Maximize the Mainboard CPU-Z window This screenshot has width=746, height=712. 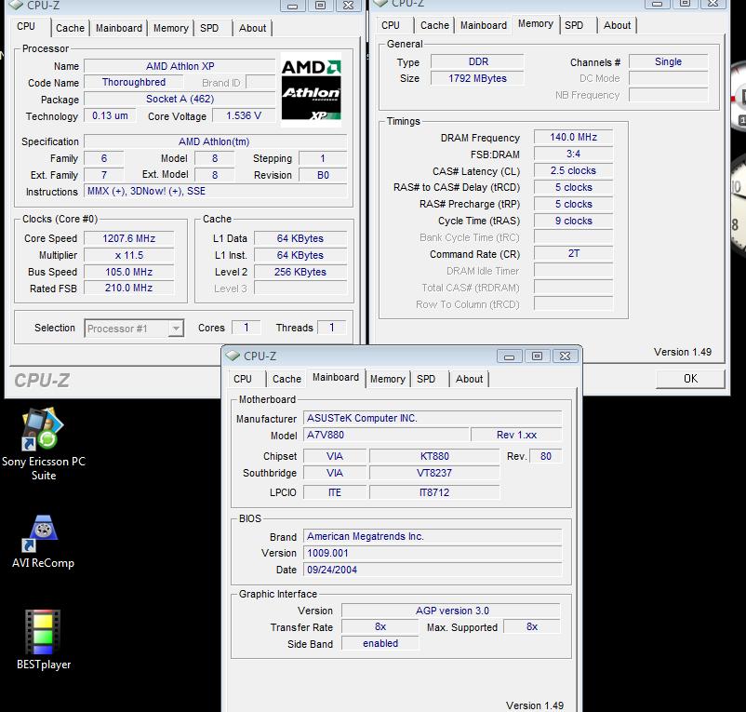537,356
